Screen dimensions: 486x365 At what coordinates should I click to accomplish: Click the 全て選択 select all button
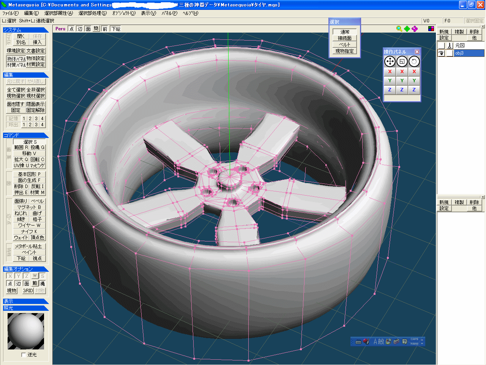click(x=16, y=90)
